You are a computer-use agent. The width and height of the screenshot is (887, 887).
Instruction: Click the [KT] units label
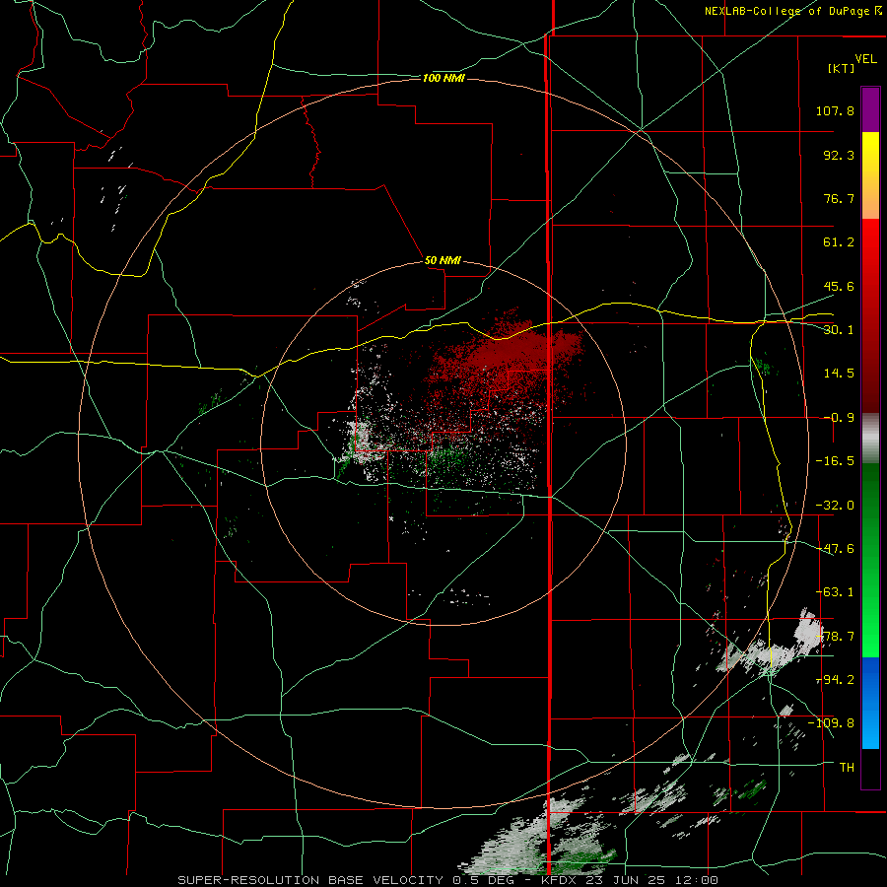coord(841,68)
